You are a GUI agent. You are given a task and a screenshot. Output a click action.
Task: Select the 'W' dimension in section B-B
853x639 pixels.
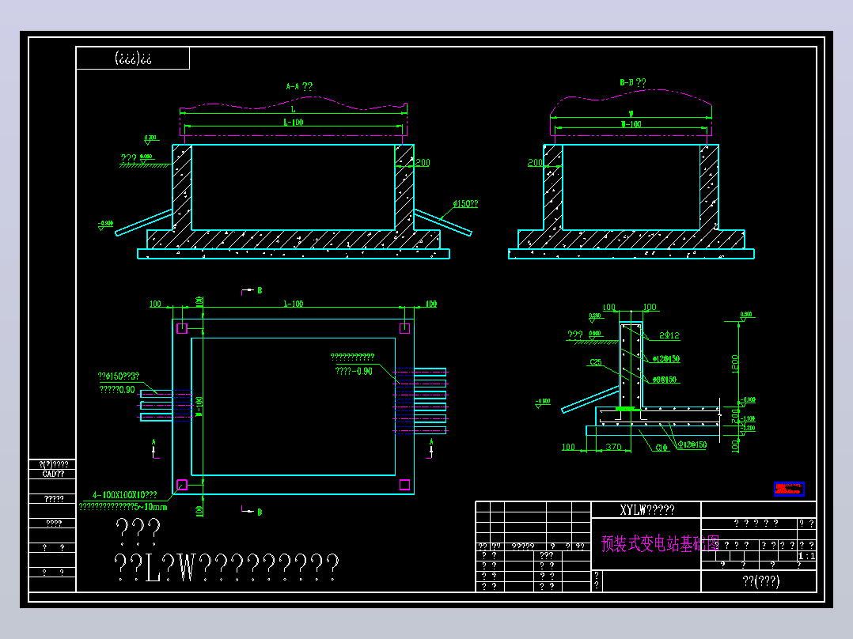631,114
